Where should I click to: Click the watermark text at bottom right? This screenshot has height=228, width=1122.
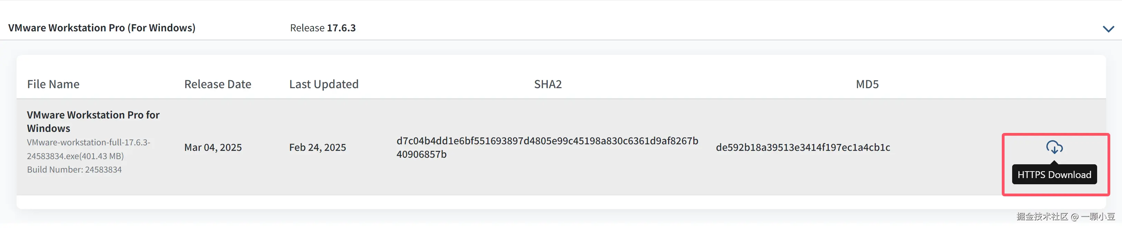click(x=1065, y=217)
